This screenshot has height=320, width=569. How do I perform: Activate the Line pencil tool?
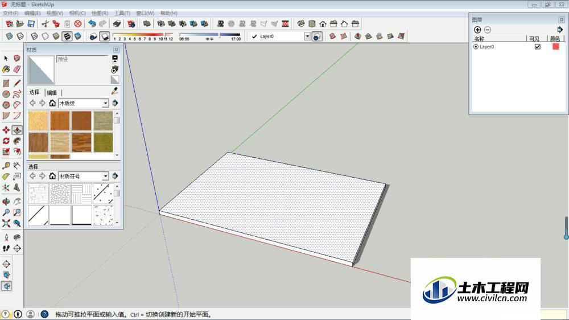tap(17, 83)
